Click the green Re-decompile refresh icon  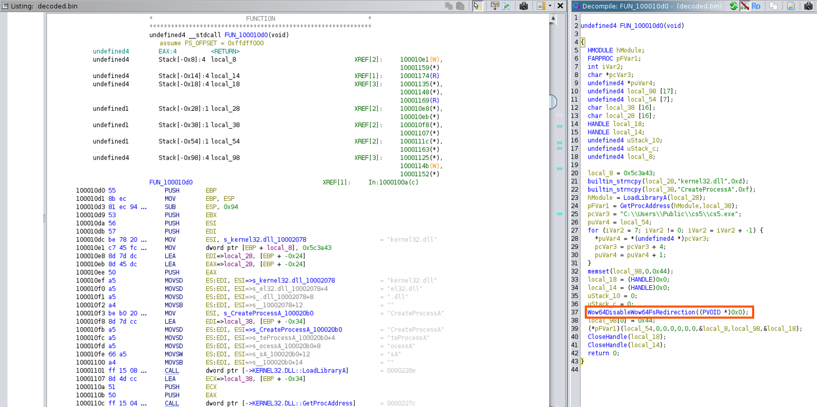(734, 6)
